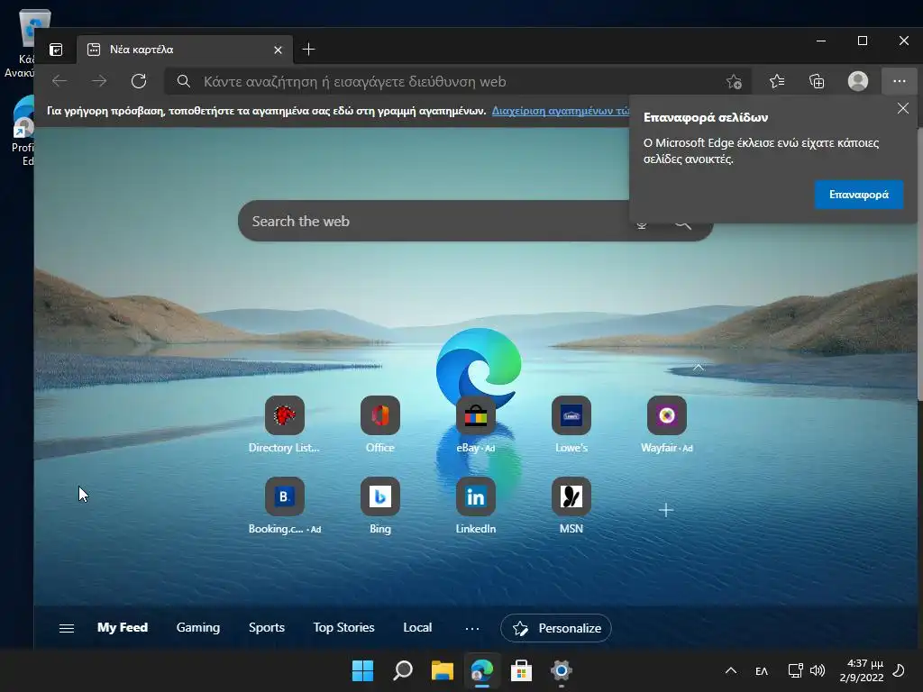Open the Windows Start menu

click(x=362, y=670)
